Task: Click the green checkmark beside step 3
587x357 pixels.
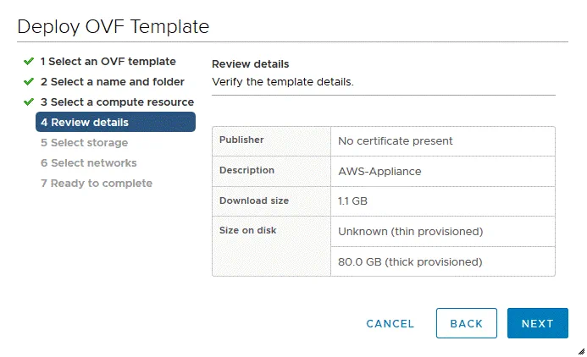Action: pos(29,102)
